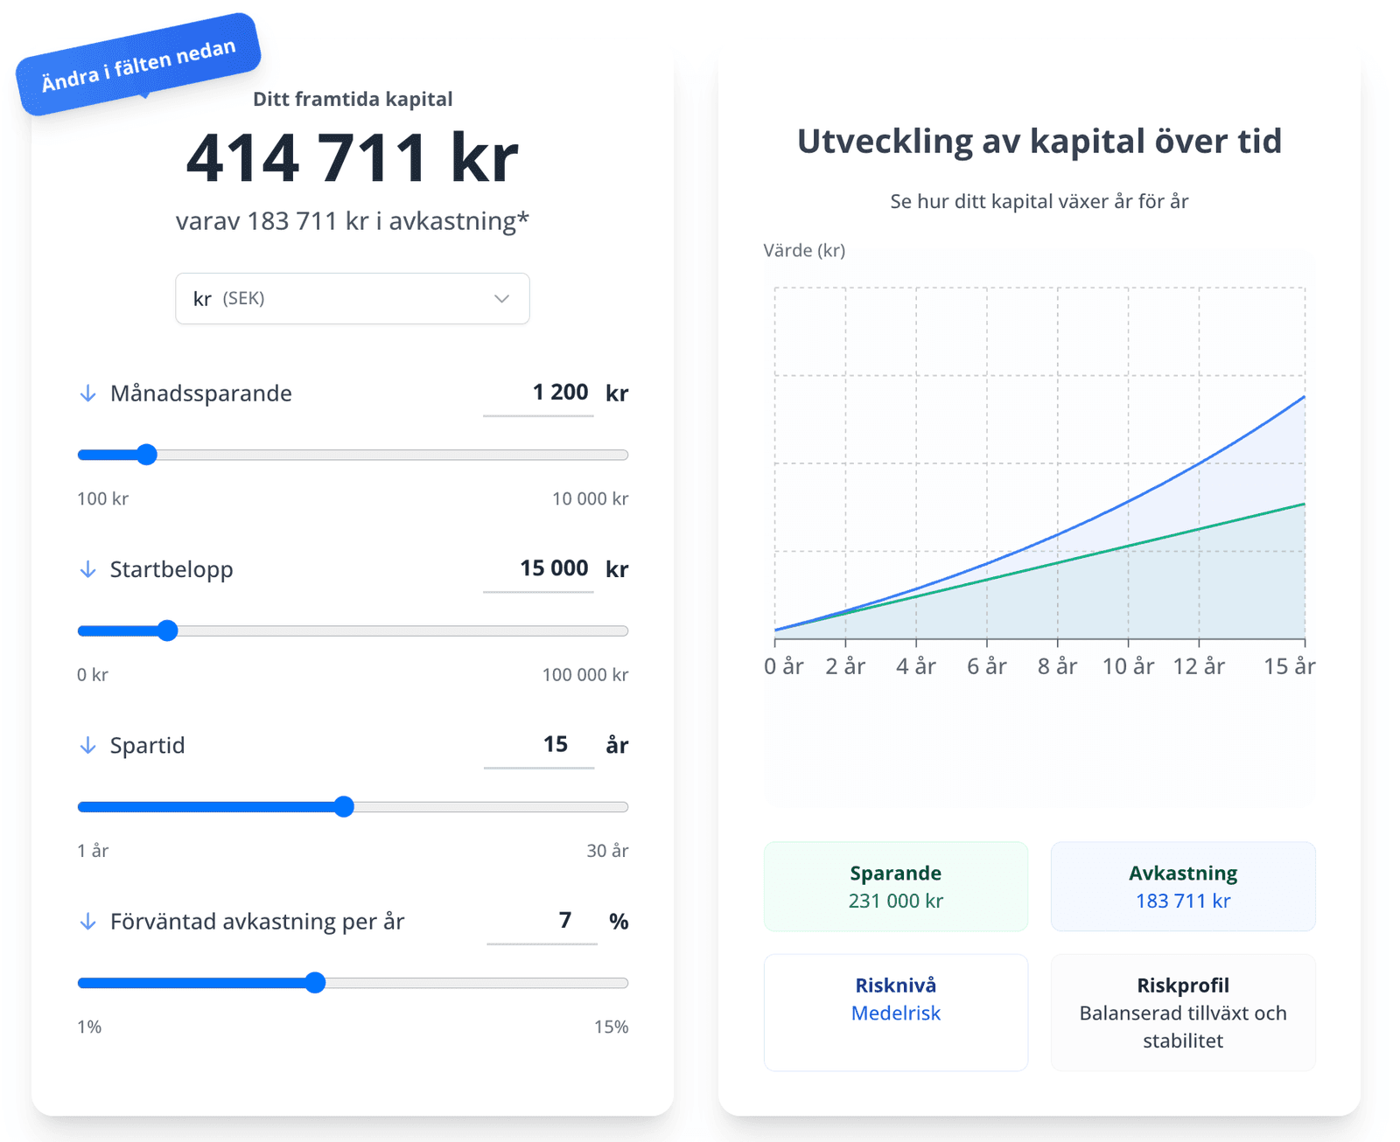1400x1142 pixels.
Task: Click the Månadssparande slider handle
Action: [x=147, y=455]
